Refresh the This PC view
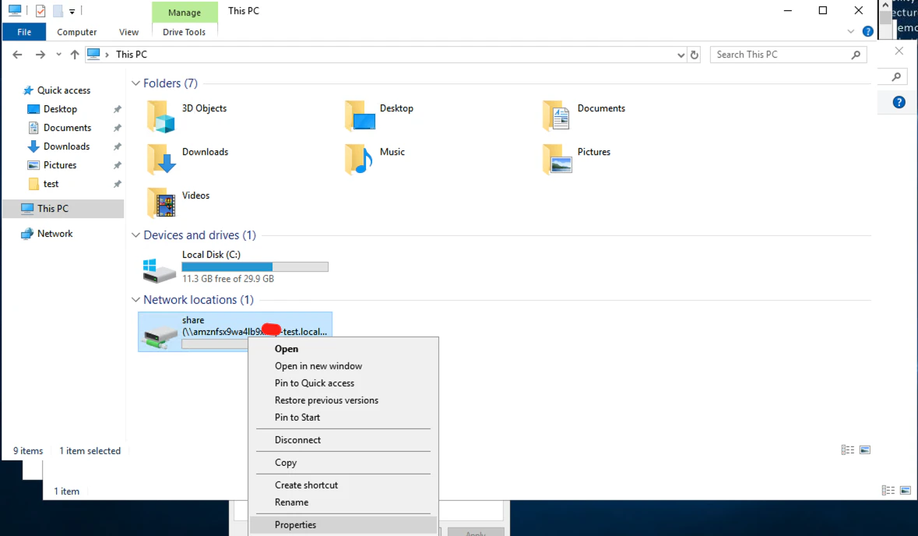Image resolution: width=918 pixels, height=536 pixels. [x=695, y=55]
